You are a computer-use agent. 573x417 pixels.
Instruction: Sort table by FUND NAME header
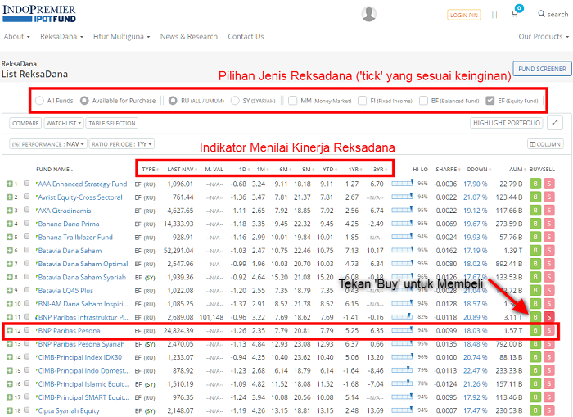[x=55, y=170]
